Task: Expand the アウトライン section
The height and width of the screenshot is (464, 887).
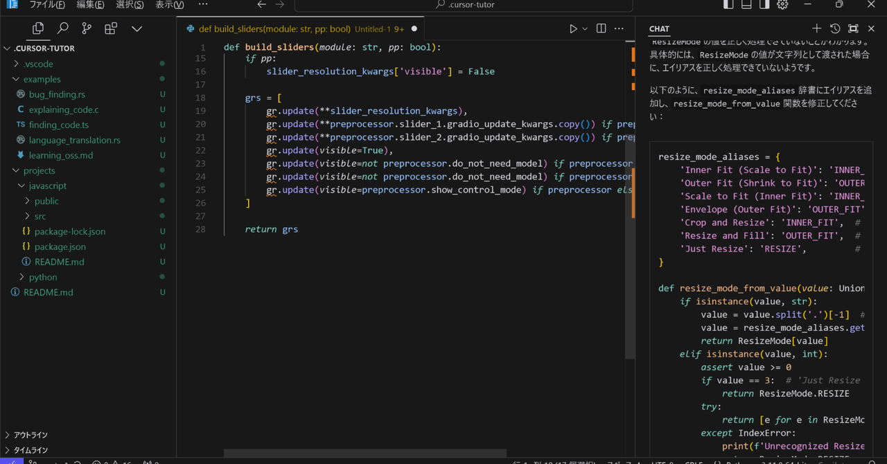Action: [x=30, y=435]
